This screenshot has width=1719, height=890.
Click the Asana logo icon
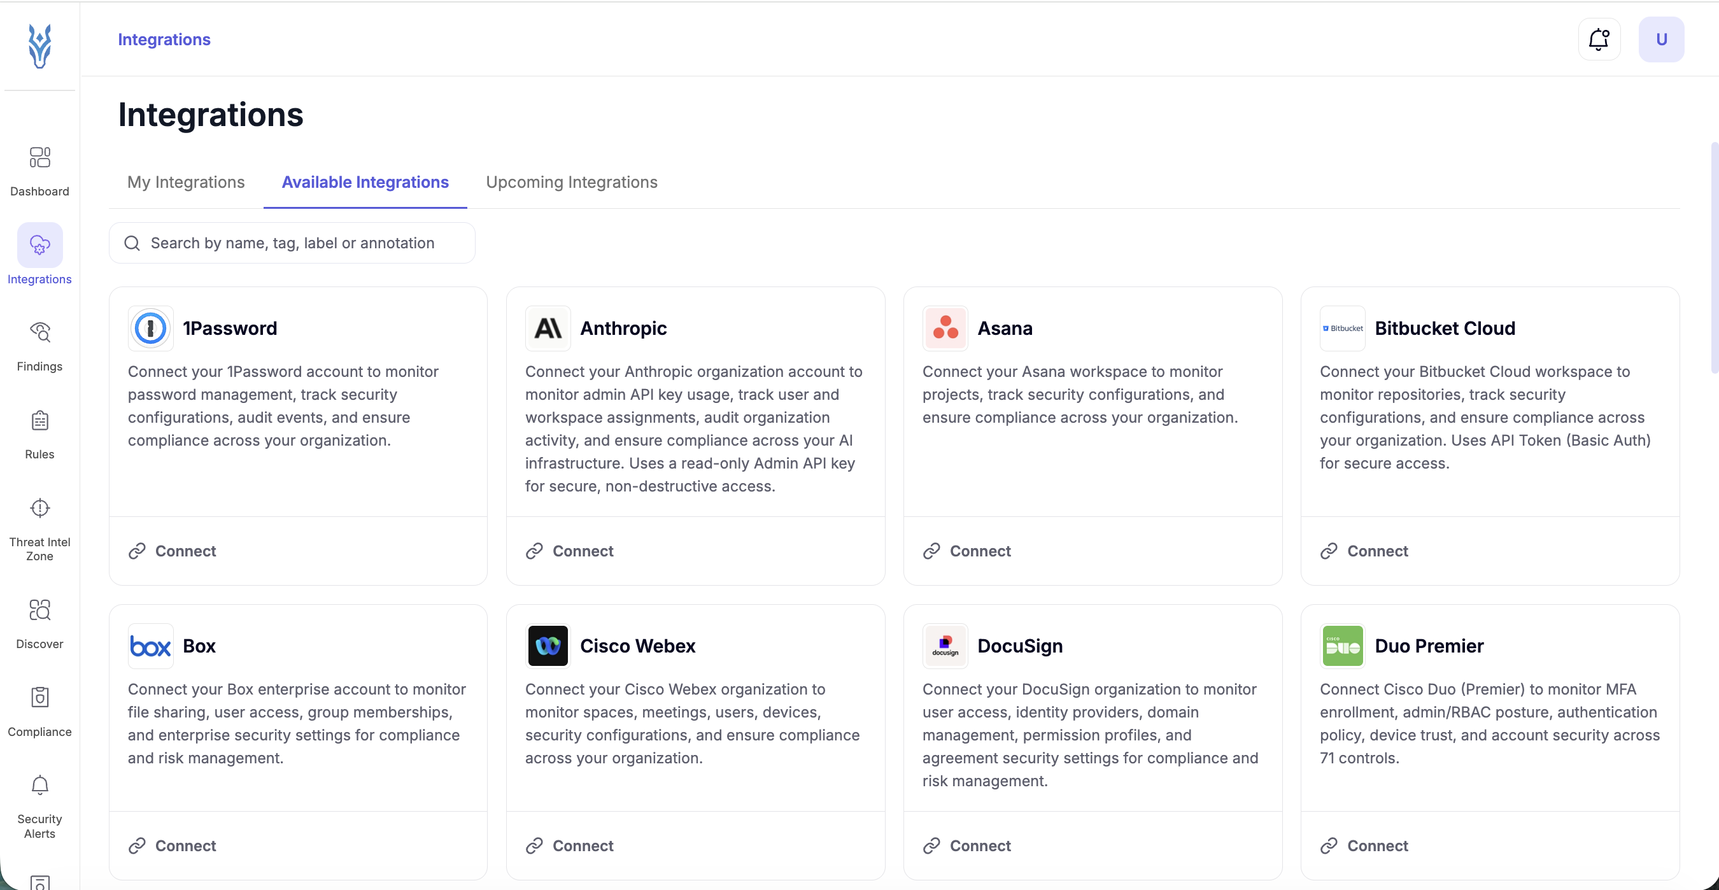[x=945, y=328]
